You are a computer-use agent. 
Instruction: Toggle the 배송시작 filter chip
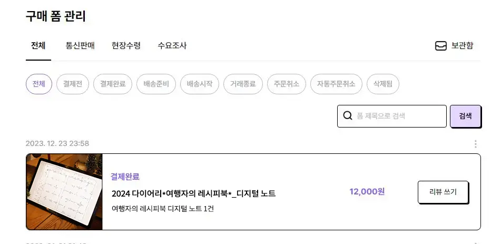pos(200,84)
